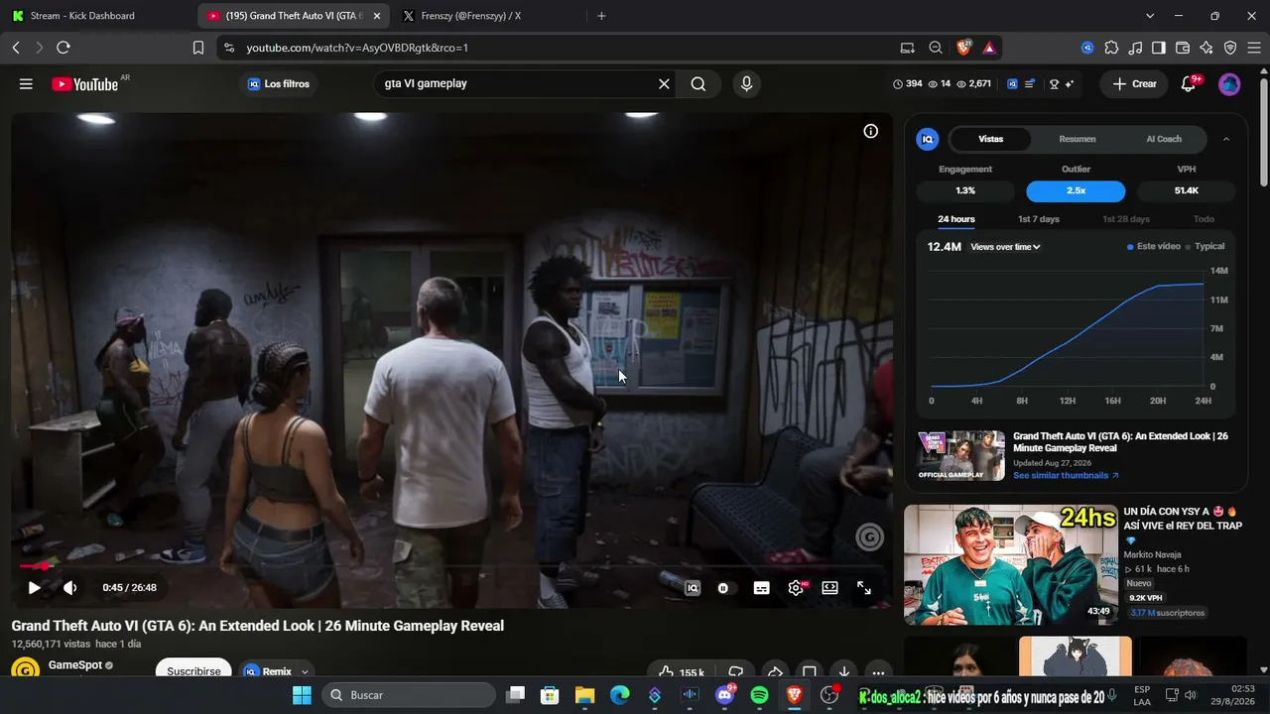The height and width of the screenshot is (714, 1270).
Task: Open player settings gear
Action: point(796,588)
